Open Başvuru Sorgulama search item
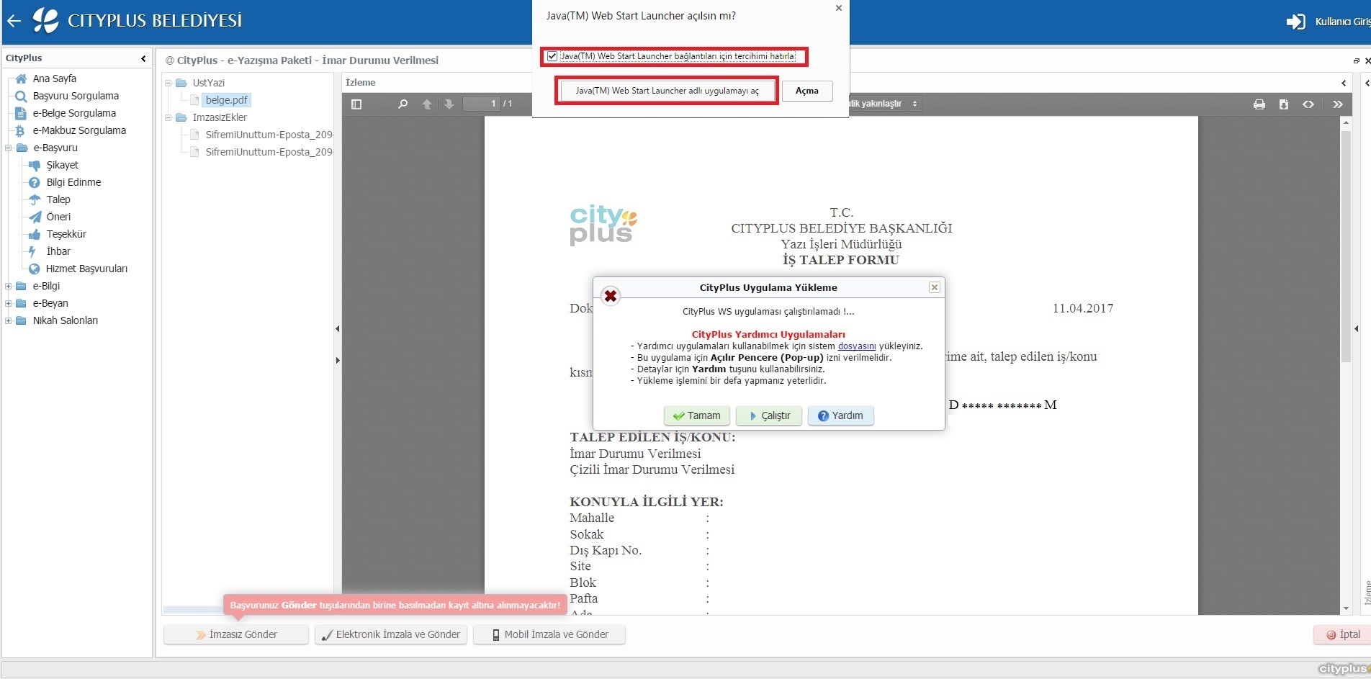 [76, 96]
